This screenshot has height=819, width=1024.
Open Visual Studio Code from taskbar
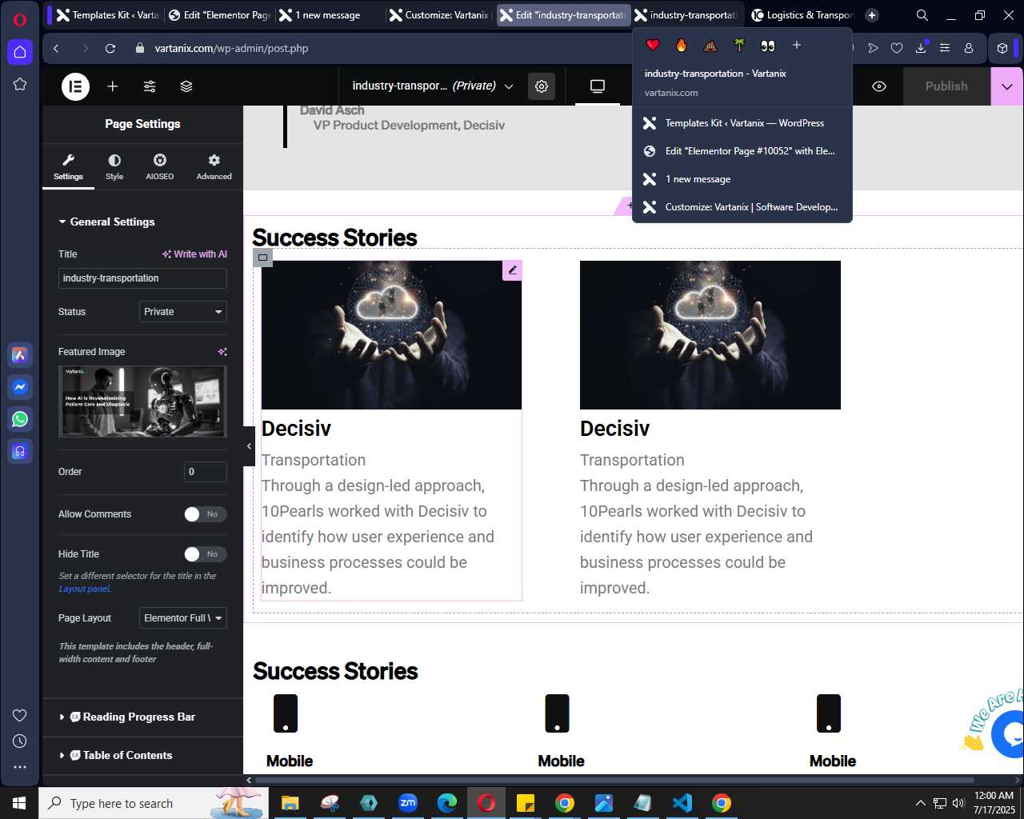682,803
